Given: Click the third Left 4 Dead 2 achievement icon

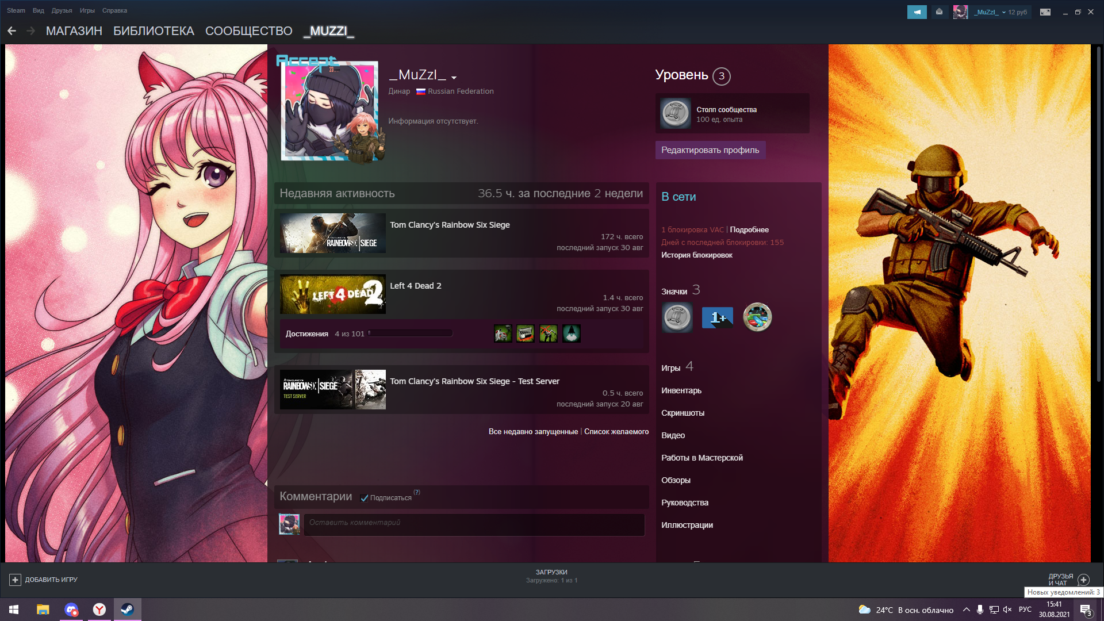Looking at the screenshot, I should coord(549,333).
